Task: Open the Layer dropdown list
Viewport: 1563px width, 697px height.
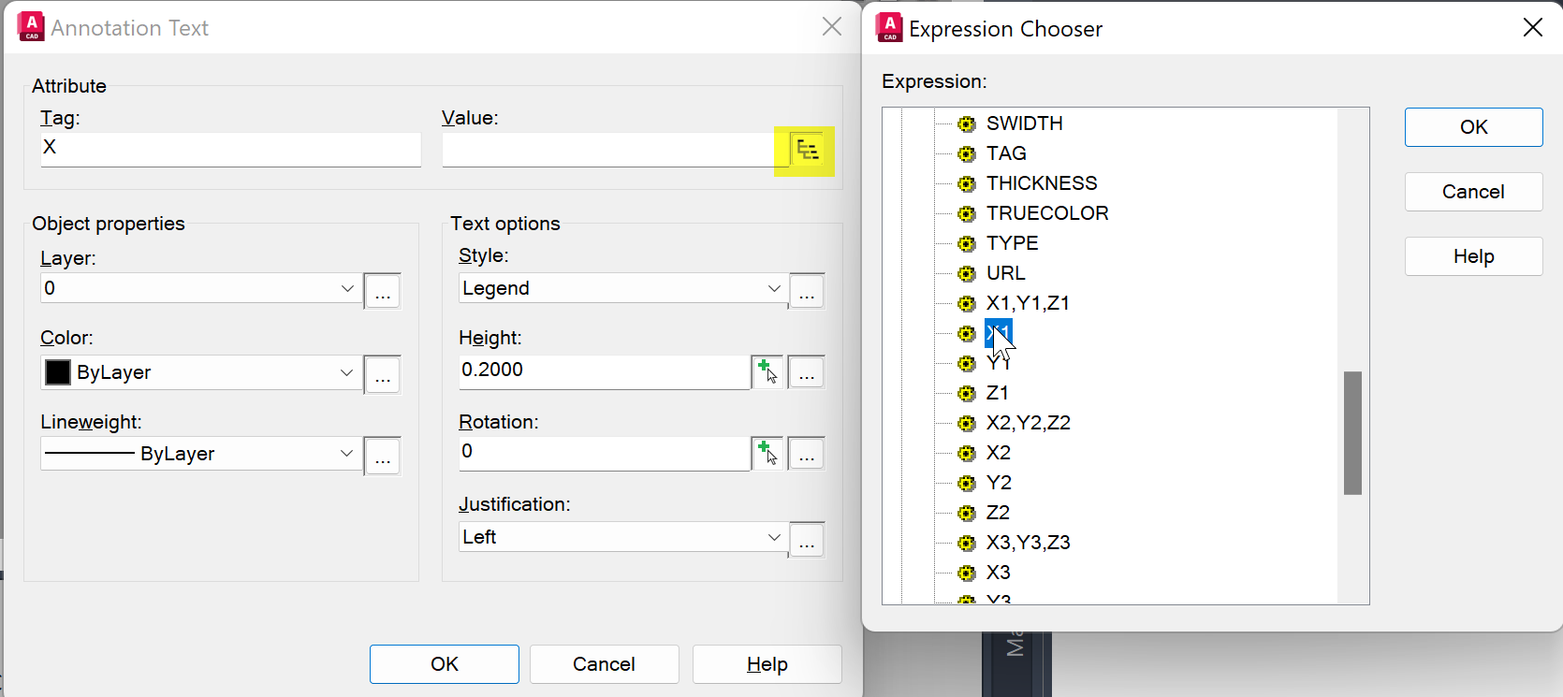Action: (x=346, y=288)
